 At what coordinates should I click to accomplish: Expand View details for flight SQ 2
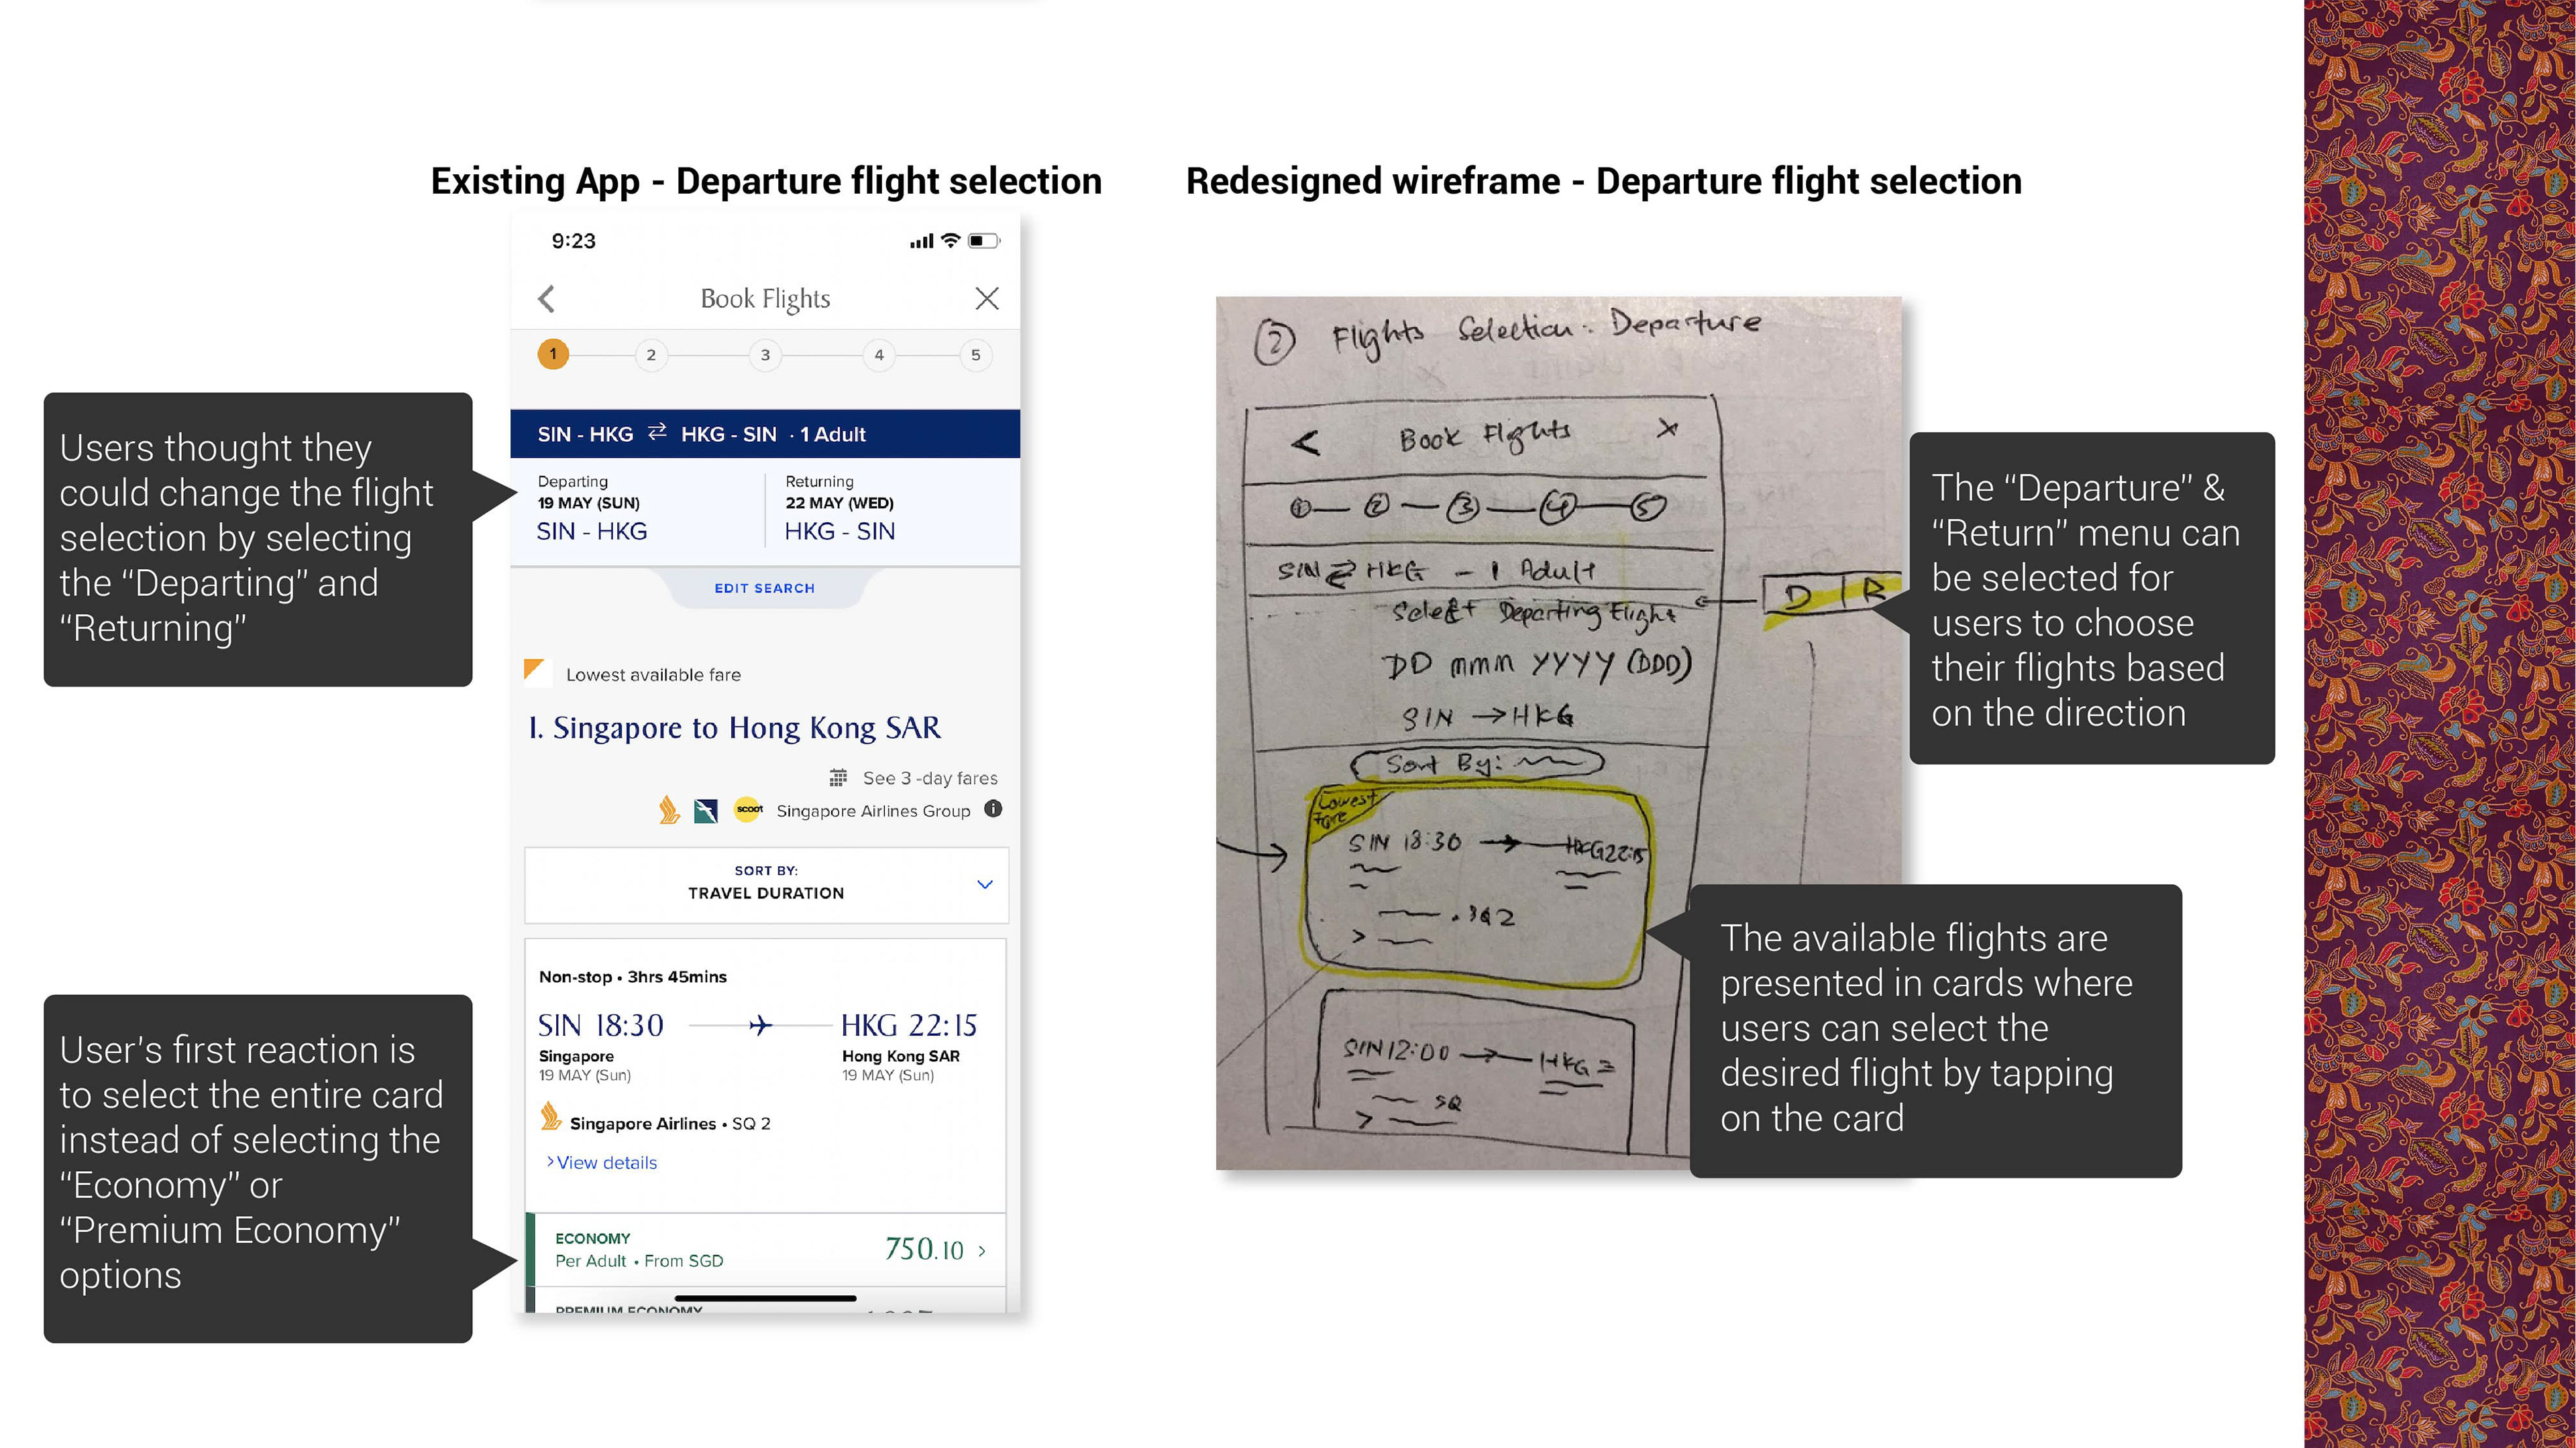(602, 1162)
